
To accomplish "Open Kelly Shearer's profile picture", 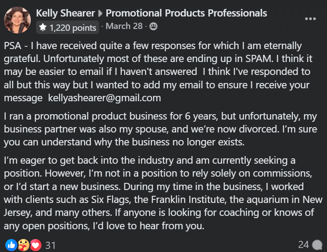I will pyautogui.click(x=17, y=20).
